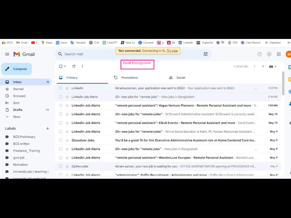Click the search magnifier icon

click(x=60, y=54)
